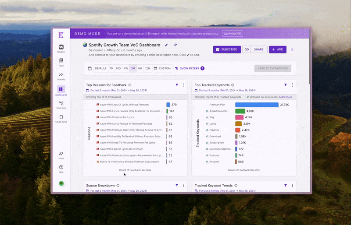Open Saved Items in sidebar
This screenshot has width=351, height=225.
[61, 119]
